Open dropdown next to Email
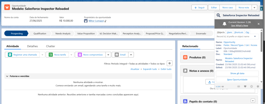Image resolution: width=265 pixels, height=104 pixels. click(x=131, y=55)
